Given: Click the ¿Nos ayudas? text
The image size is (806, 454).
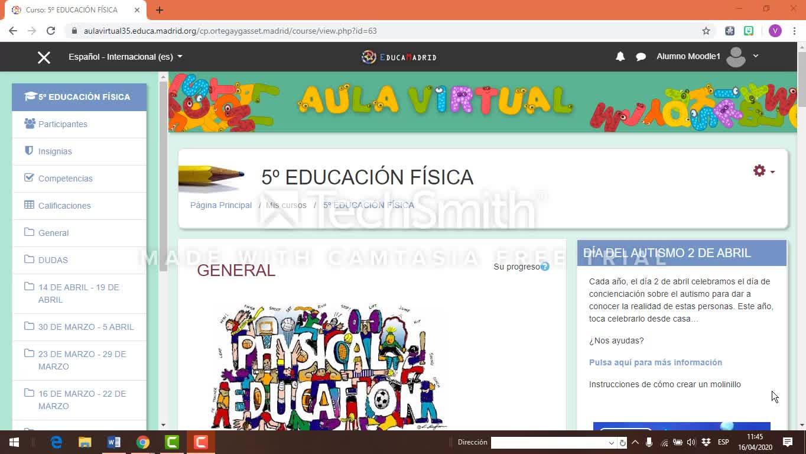Looking at the screenshot, I should tap(616, 340).
